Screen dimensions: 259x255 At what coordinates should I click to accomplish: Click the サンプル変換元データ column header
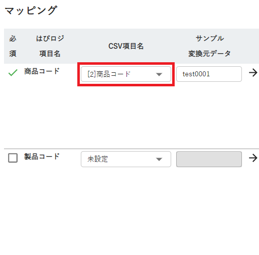(x=209, y=46)
